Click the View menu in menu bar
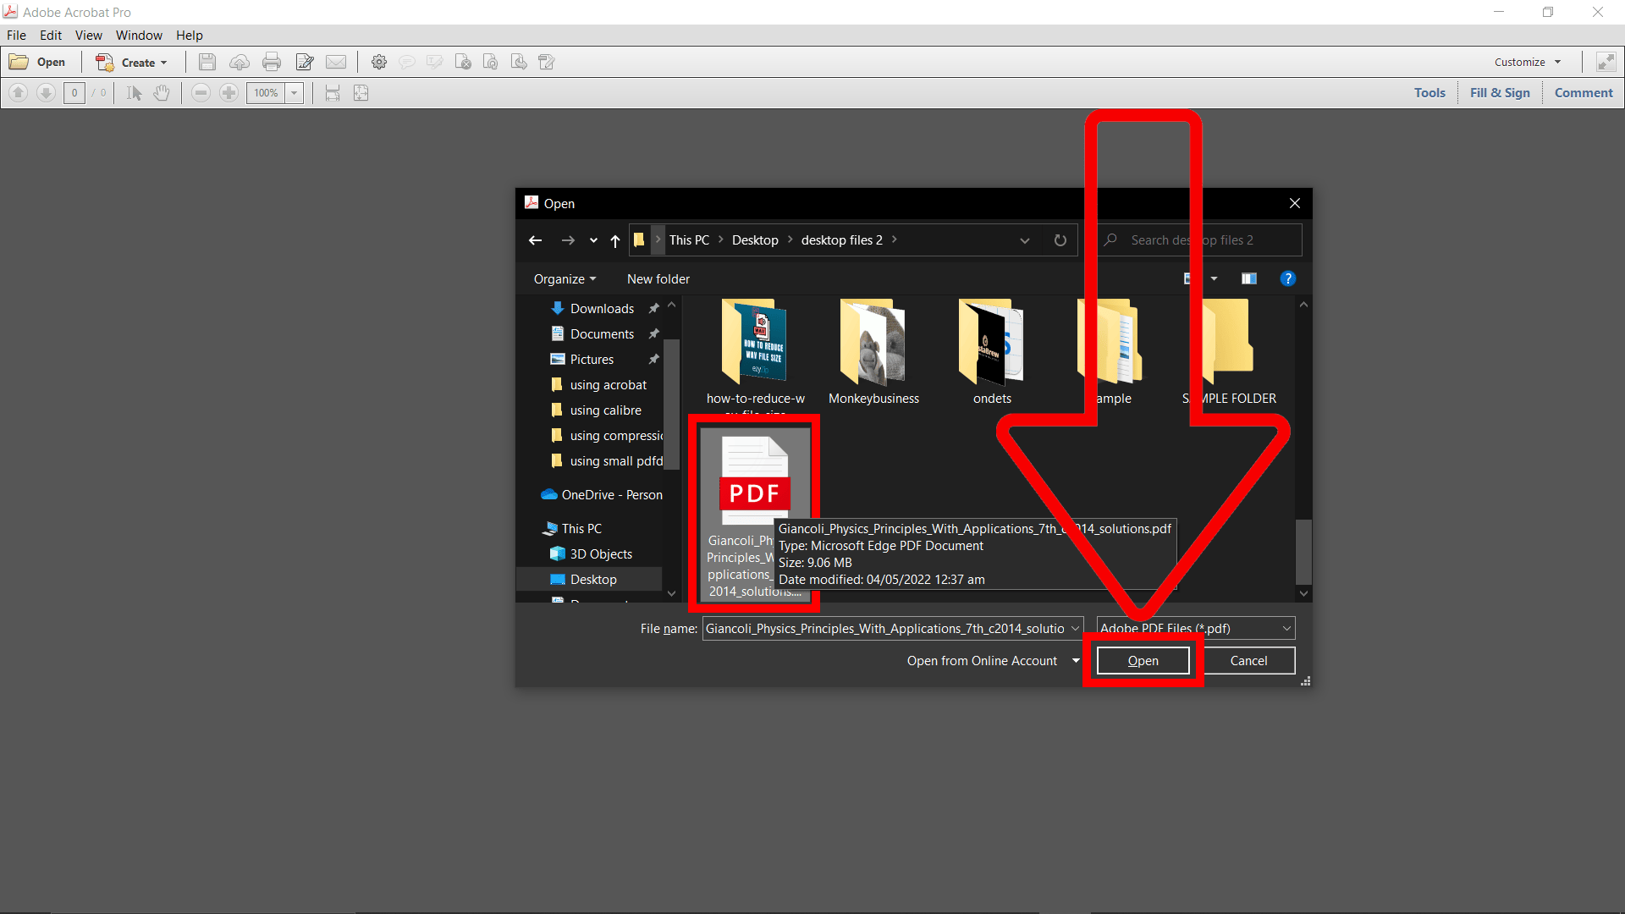Viewport: 1625px width, 914px height. [x=86, y=35]
